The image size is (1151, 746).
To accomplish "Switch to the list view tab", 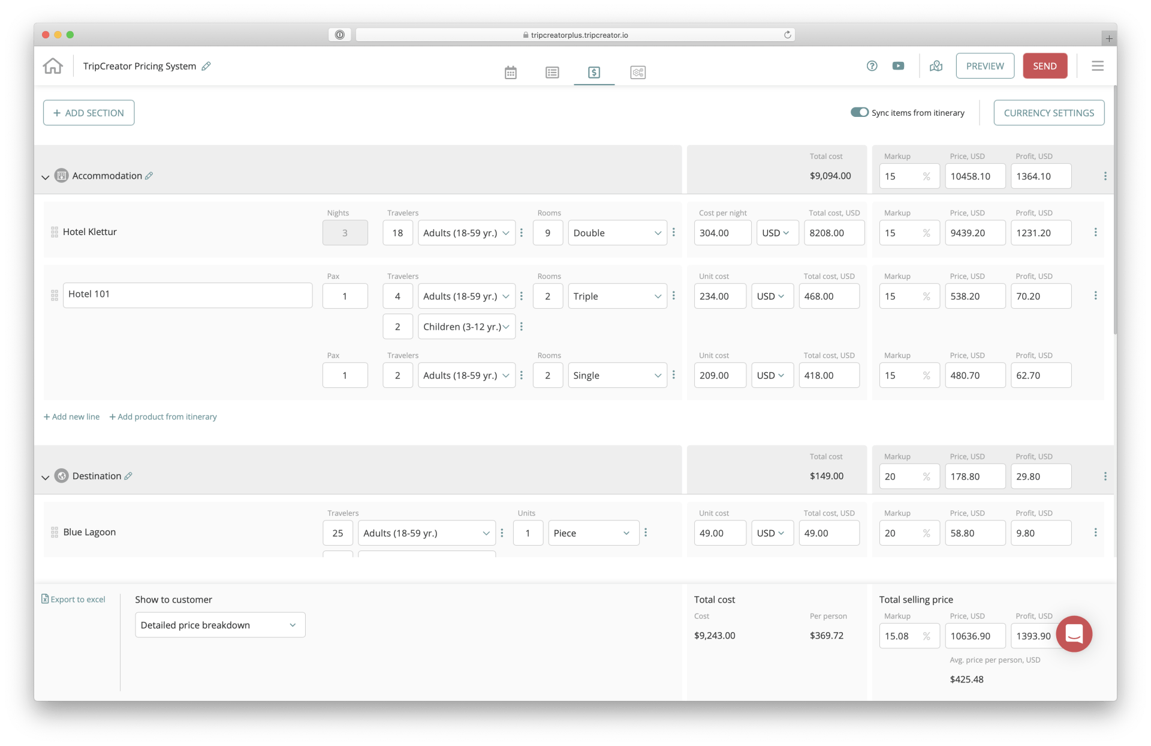I will [552, 73].
